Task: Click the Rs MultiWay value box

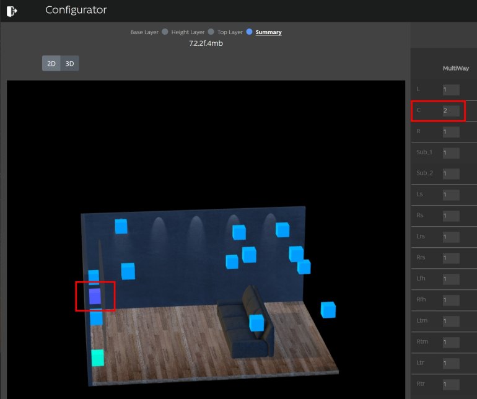Action: click(450, 216)
